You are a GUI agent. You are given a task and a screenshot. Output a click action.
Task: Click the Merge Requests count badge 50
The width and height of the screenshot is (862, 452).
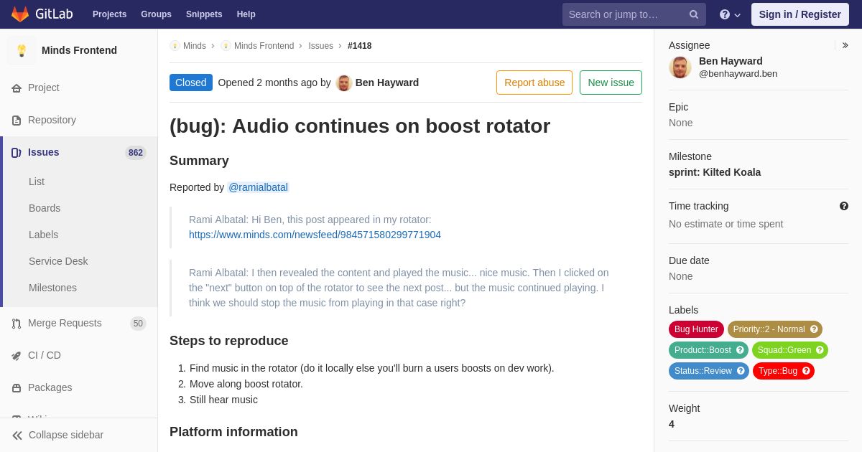(x=138, y=324)
